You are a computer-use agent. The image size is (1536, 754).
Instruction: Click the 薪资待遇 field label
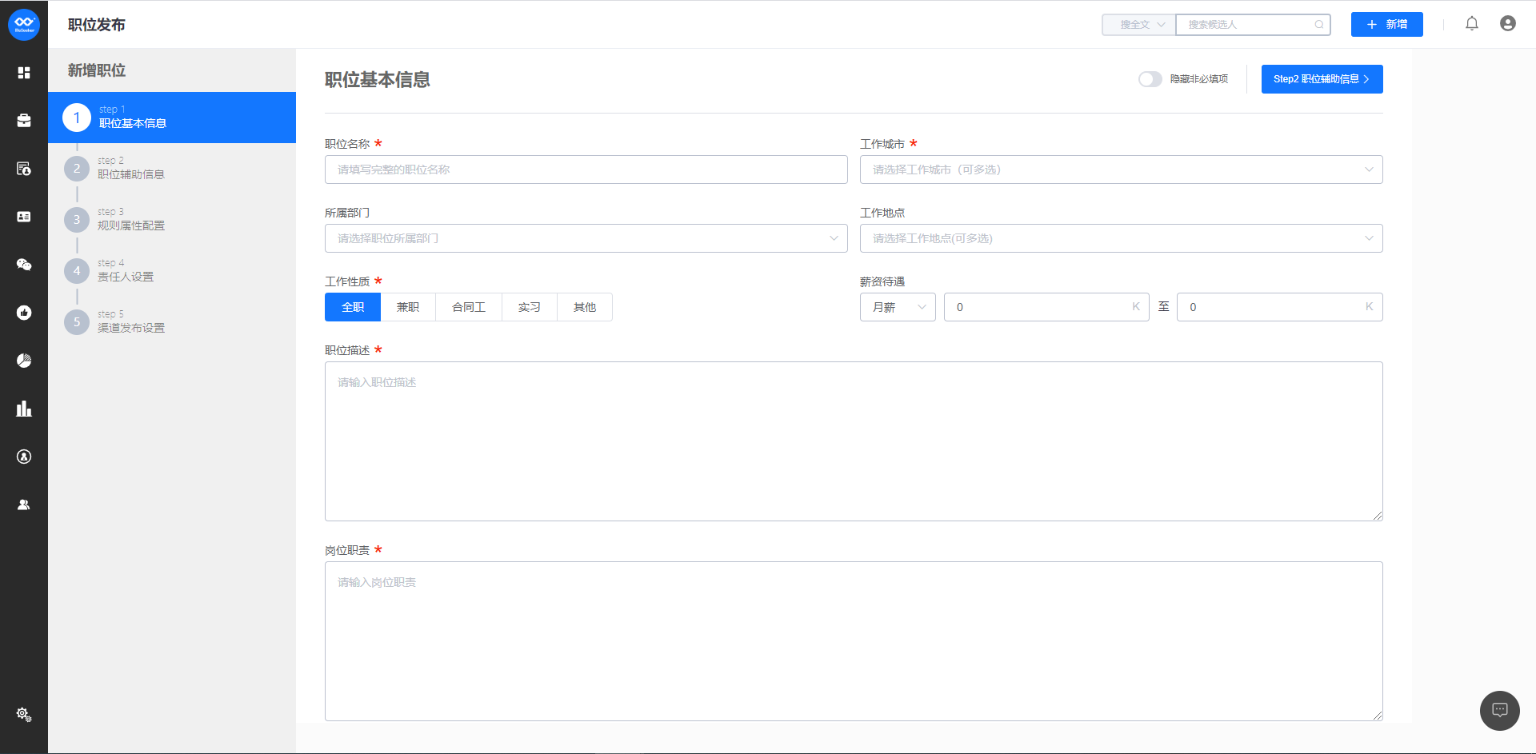(882, 281)
